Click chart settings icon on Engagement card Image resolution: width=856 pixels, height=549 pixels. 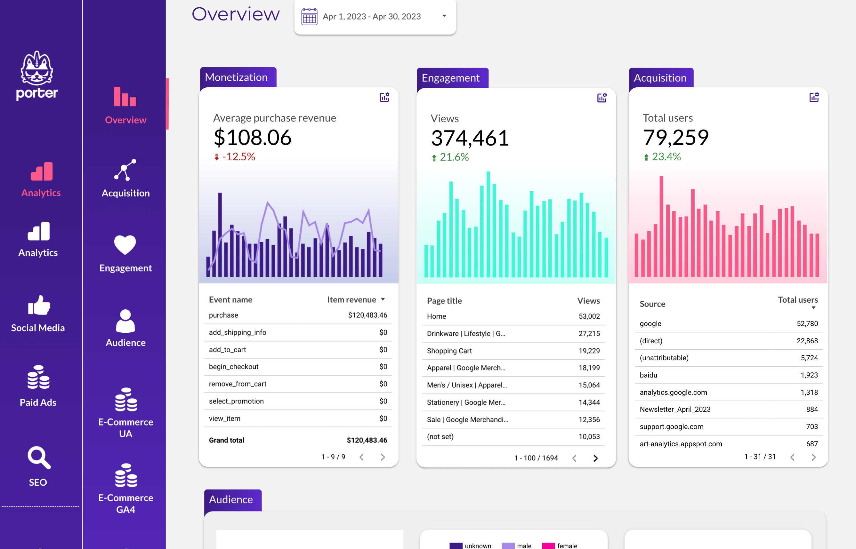(602, 98)
